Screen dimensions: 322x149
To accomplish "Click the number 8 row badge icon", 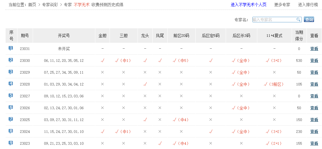I will click(11, 131).
